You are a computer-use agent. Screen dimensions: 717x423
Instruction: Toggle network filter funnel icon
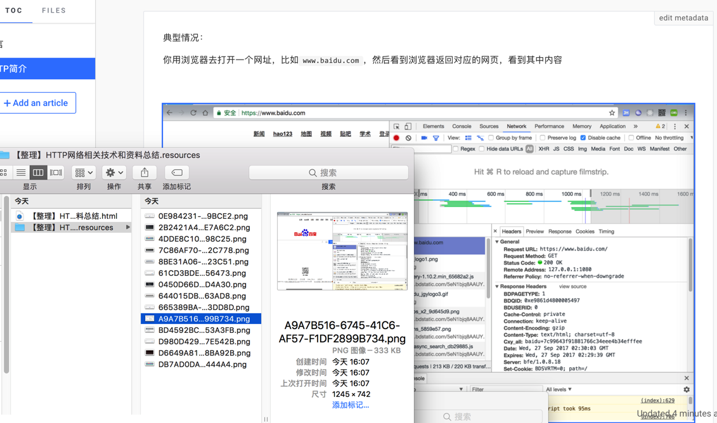pos(436,138)
